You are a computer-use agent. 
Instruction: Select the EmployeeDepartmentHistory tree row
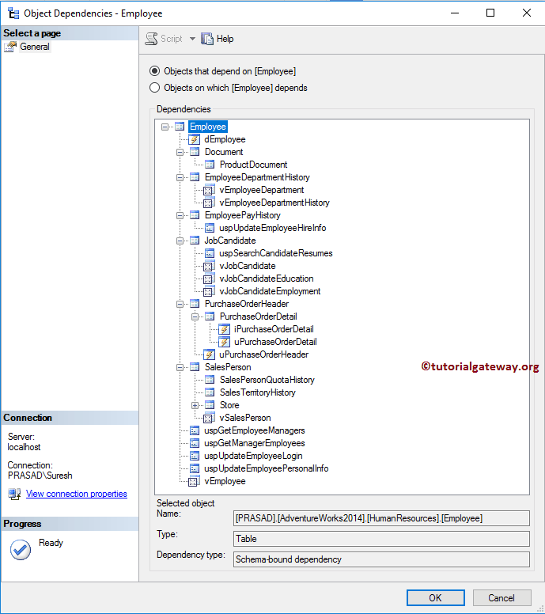tap(257, 177)
